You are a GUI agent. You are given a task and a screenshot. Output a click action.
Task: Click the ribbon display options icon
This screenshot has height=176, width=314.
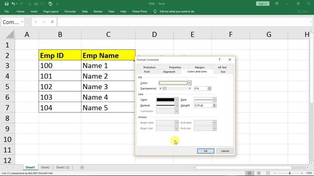[x=277, y=4]
